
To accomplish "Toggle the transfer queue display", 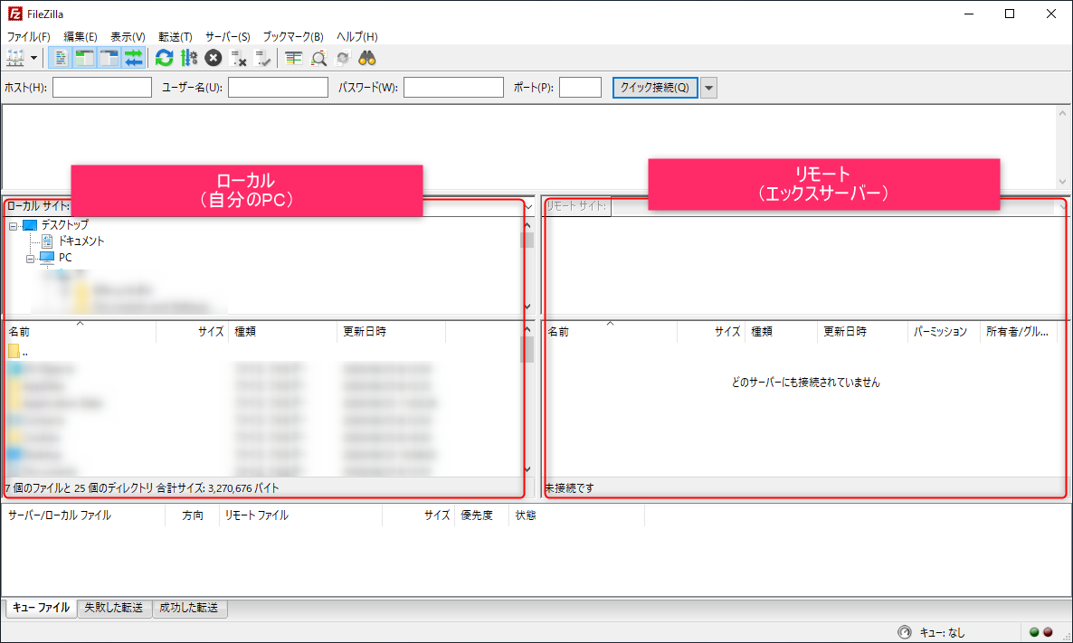I will (133, 58).
